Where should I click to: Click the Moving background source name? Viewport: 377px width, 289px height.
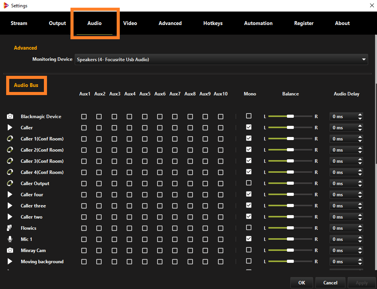[x=42, y=262]
